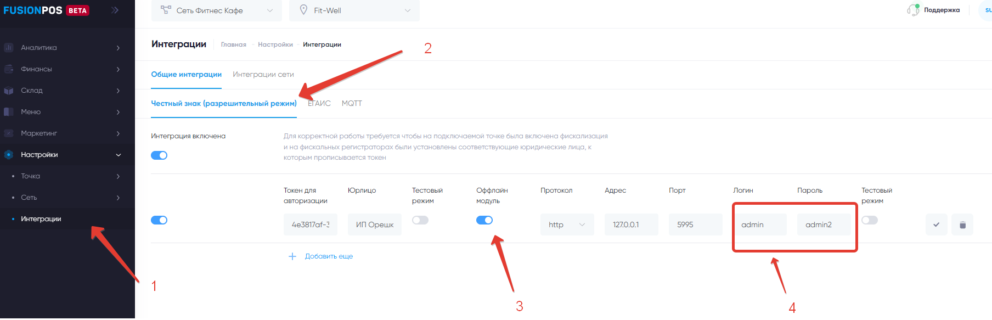Collapse the sidebar using double-chevron icon
Image resolution: width=992 pixels, height=320 pixels.
coord(115,10)
